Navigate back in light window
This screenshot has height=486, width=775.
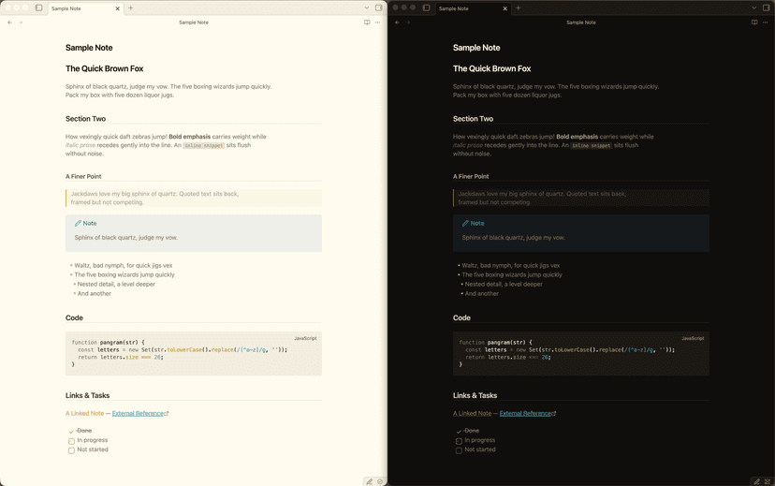click(10, 22)
